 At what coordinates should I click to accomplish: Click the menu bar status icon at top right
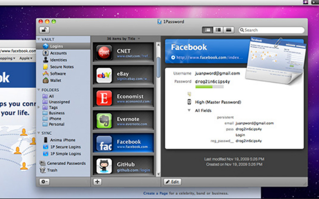click(x=306, y=2)
